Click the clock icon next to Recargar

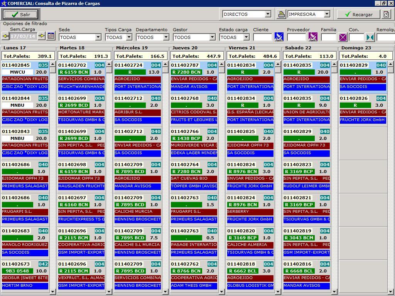tap(387, 14)
